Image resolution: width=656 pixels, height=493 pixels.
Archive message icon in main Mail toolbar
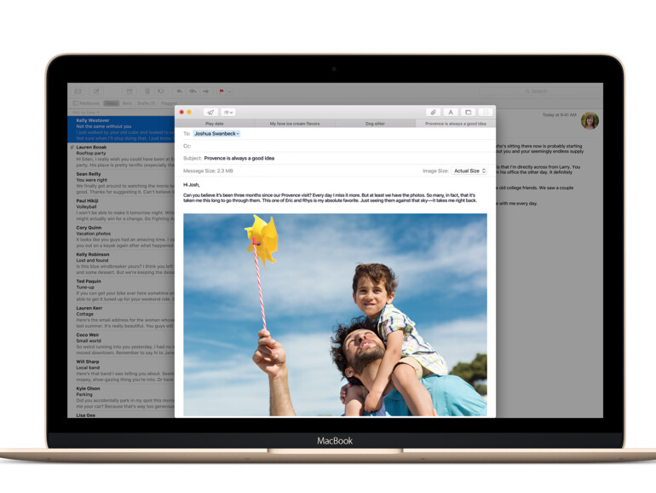click(129, 91)
